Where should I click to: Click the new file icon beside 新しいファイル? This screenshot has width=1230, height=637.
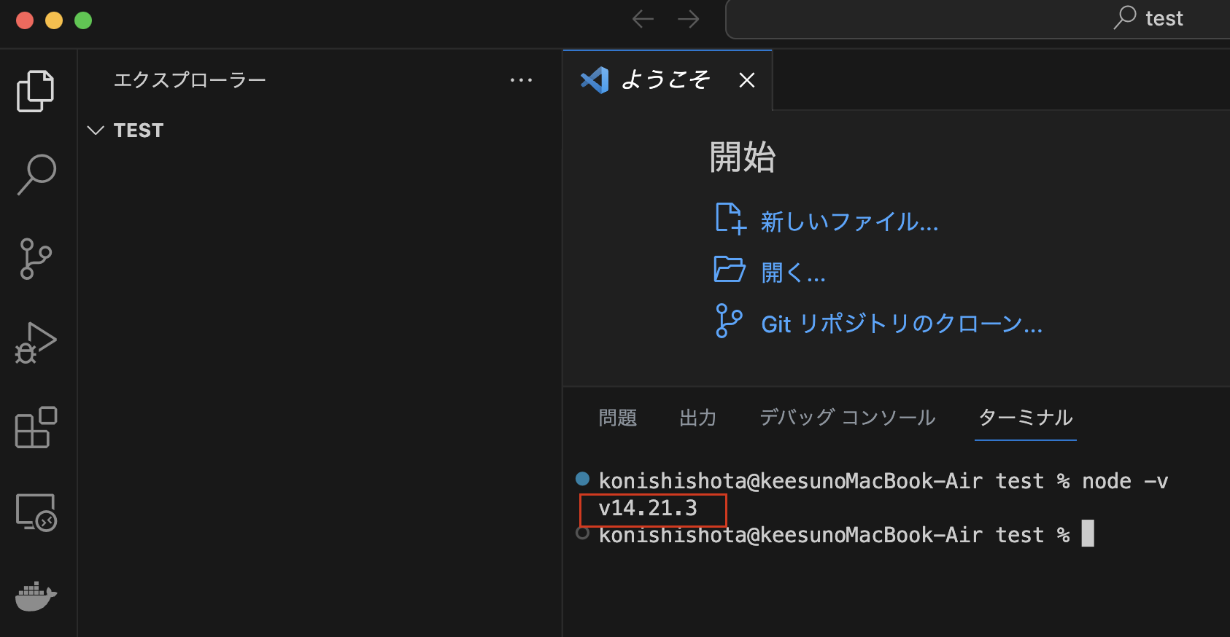click(x=730, y=219)
